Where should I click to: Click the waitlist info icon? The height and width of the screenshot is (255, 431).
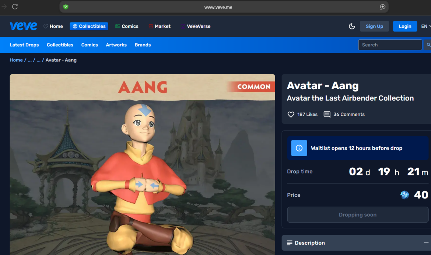coord(299,148)
